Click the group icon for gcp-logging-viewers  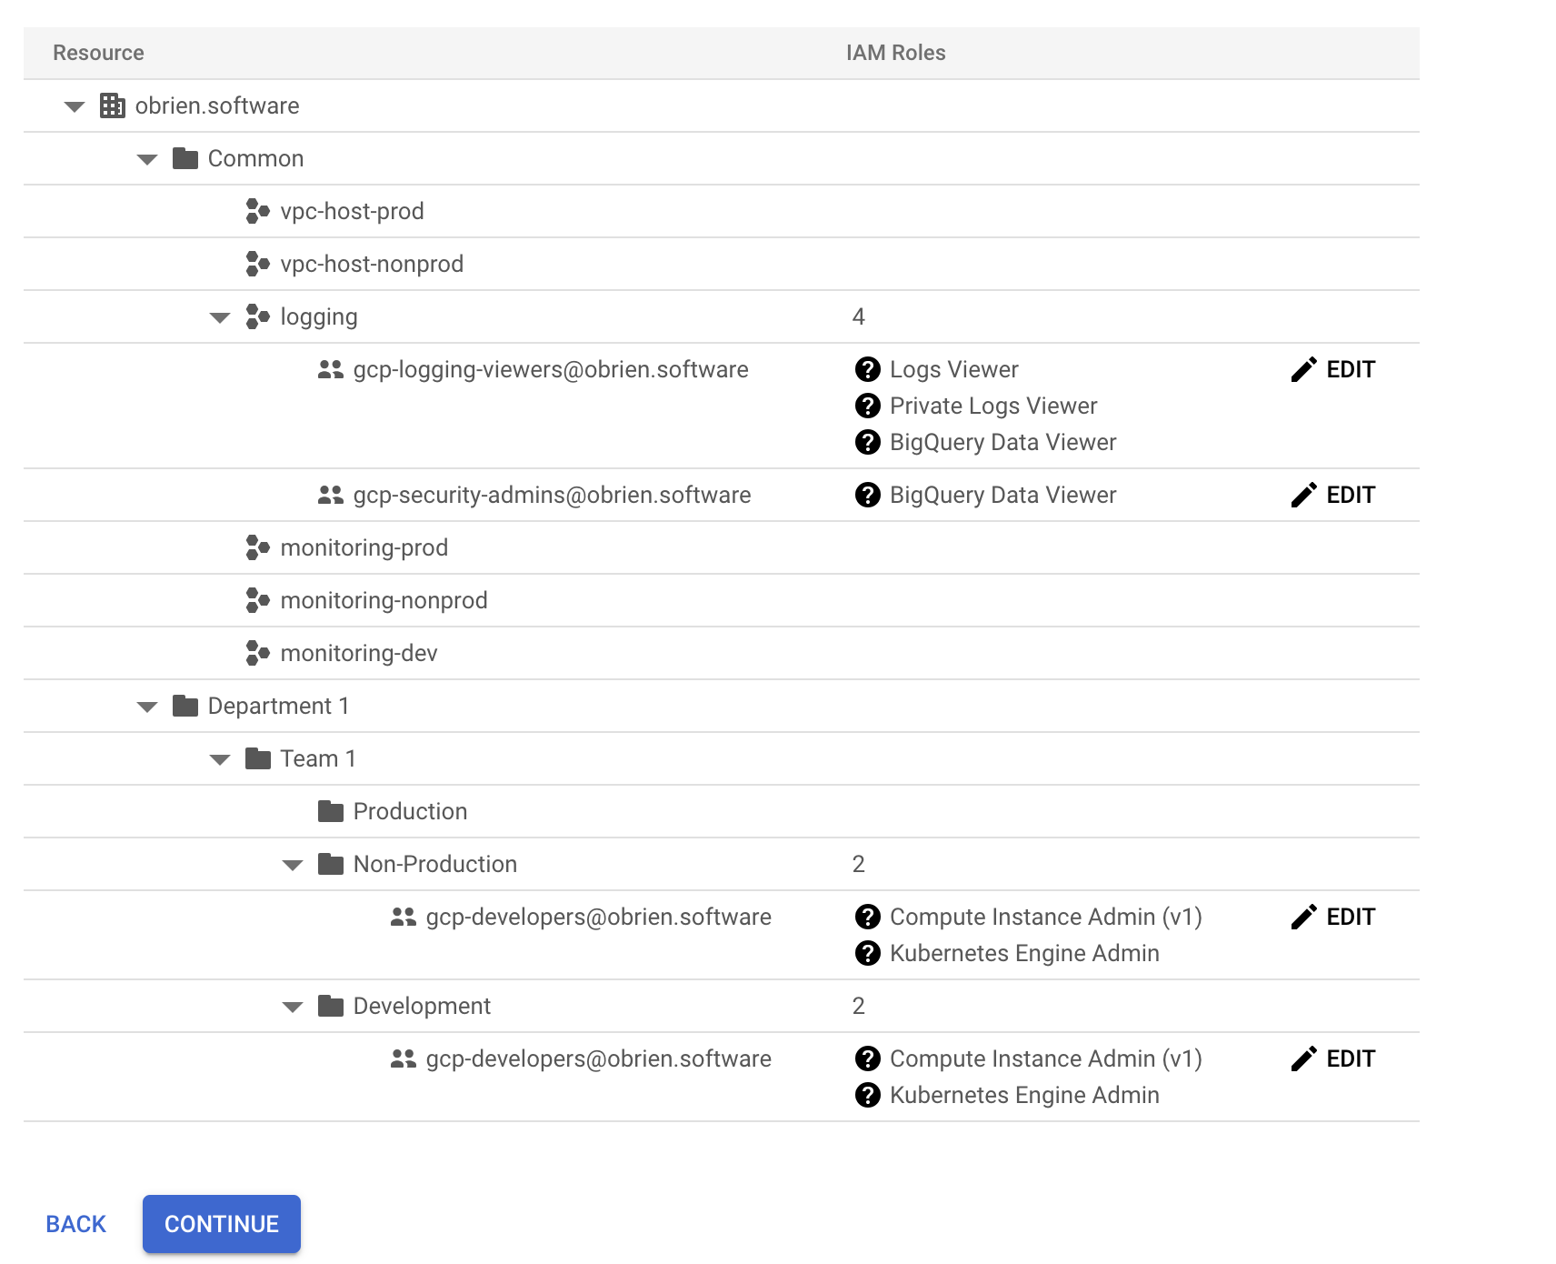[329, 369]
